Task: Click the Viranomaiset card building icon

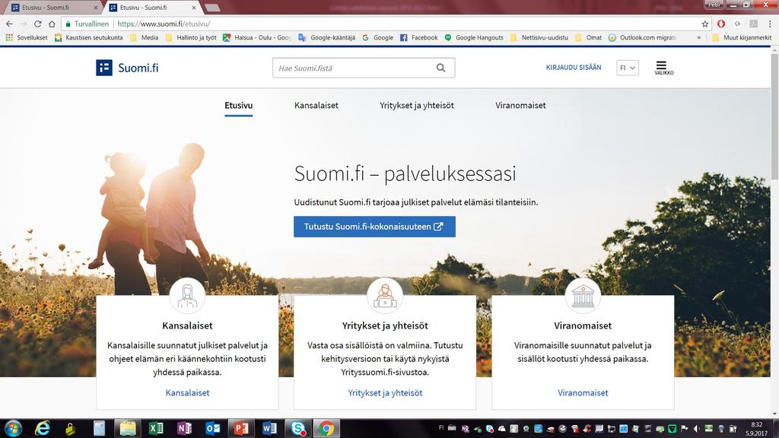Action: [x=583, y=296]
